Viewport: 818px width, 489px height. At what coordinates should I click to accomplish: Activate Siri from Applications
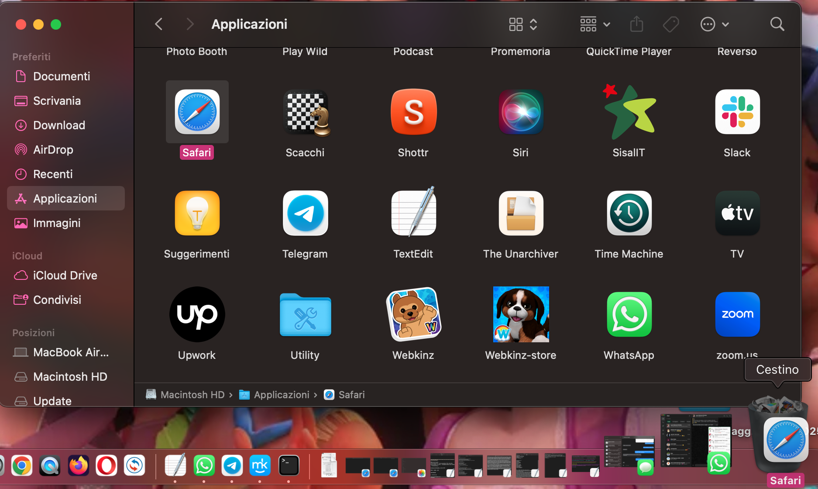520,112
